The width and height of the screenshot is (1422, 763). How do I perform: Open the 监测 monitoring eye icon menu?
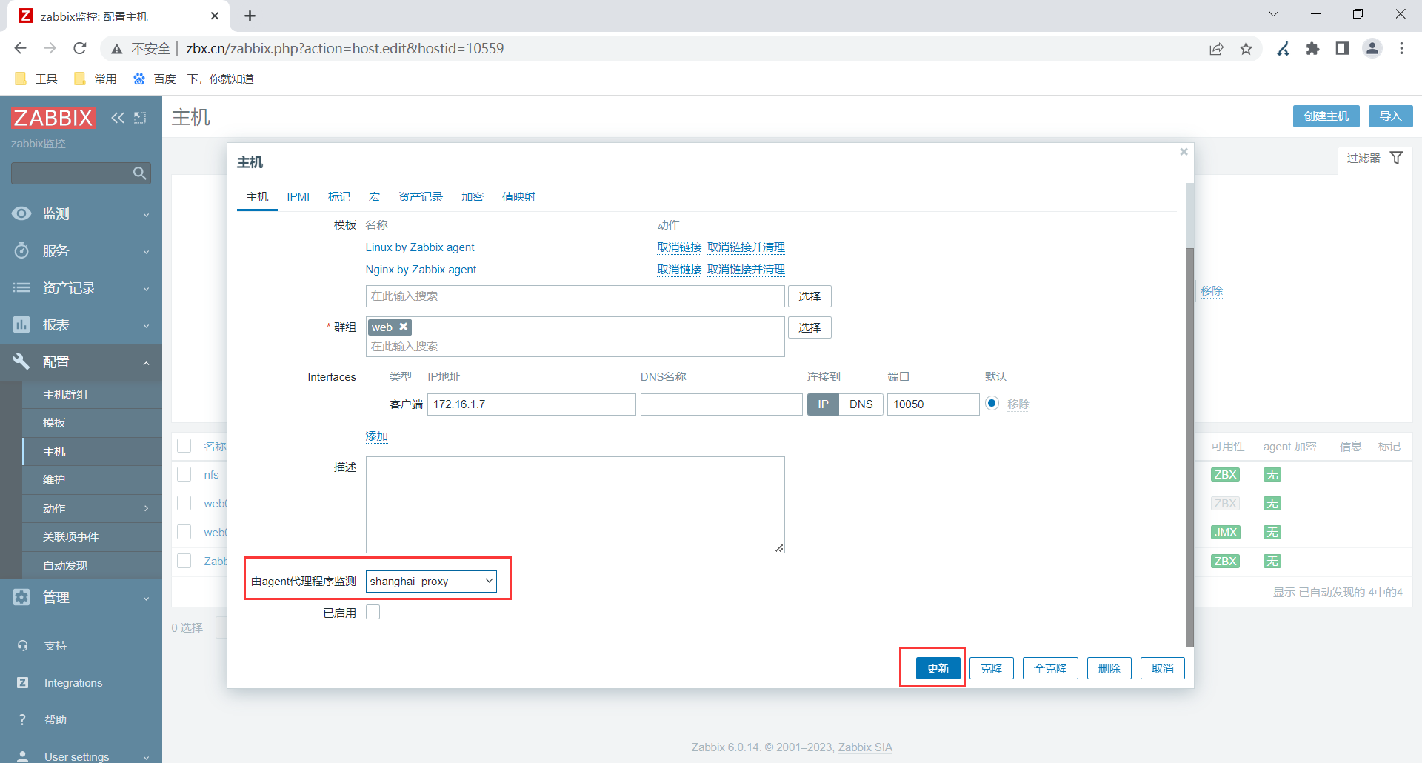click(21, 213)
